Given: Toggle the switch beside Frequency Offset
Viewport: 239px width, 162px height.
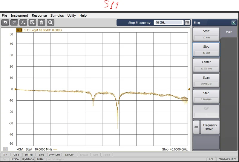Looking at the screenshot, I should [196, 127].
